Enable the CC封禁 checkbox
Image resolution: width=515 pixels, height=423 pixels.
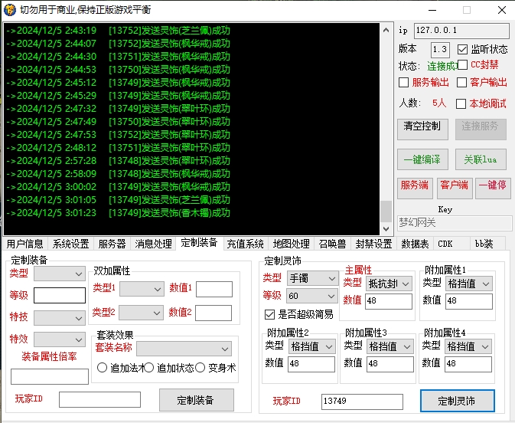pyautogui.click(x=462, y=65)
